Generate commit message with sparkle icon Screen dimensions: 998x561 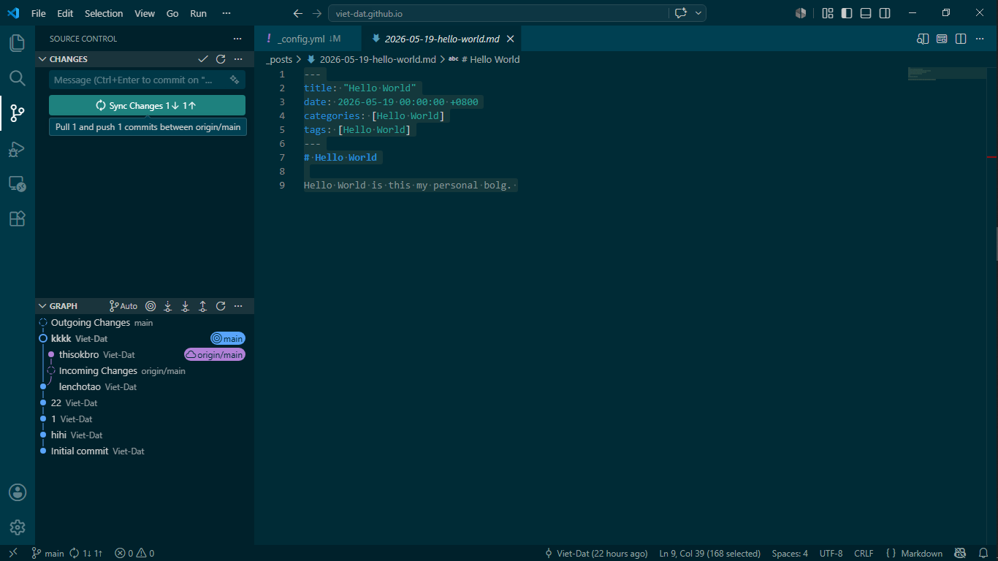(235, 80)
